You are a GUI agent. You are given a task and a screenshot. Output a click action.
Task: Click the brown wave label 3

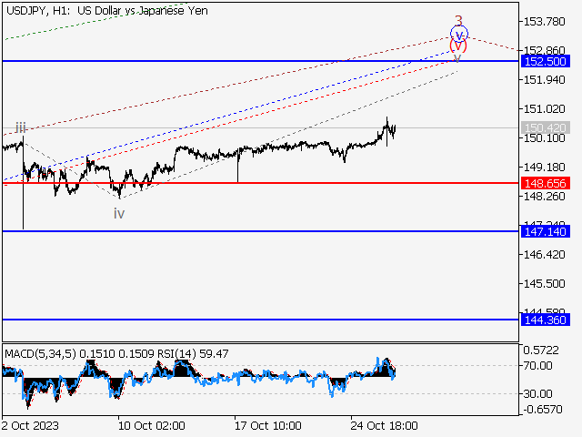[x=459, y=20]
